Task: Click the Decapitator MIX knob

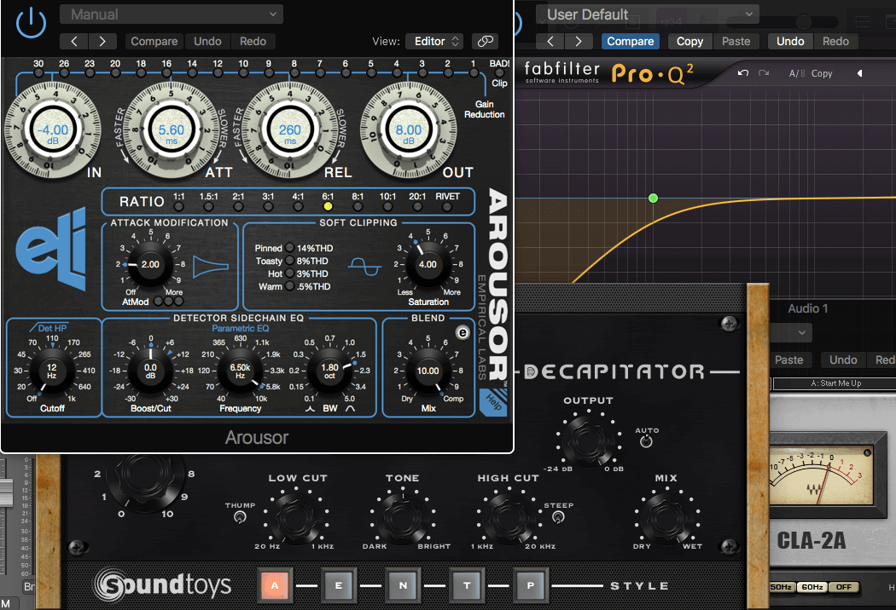Action: pyautogui.click(x=666, y=518)
